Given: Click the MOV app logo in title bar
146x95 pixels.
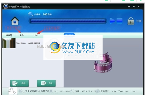Looking at the screenshot, I should click(6, 6).
